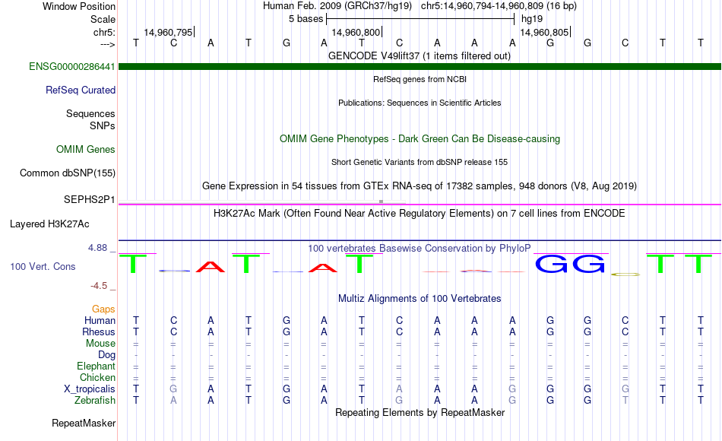Click the OMIM Genes track label
The height and width of the screenshot is (441, 722).
click(x=86, y=149)
